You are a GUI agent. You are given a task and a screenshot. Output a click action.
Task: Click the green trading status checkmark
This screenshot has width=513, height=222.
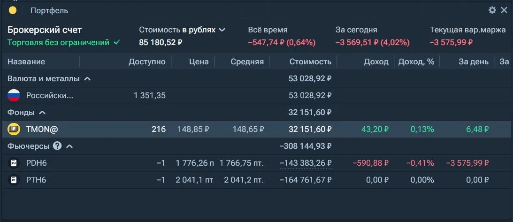tap(117, 43)
